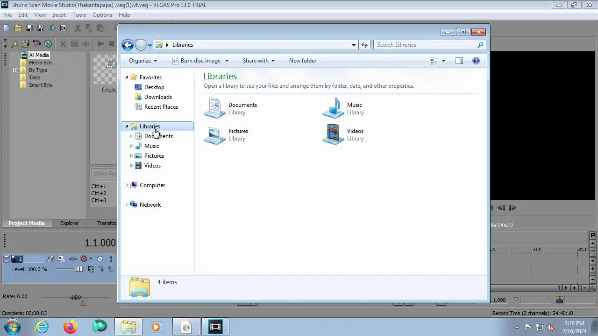Create a new project in VEGAS toolbar
Image resolution: width=598 pixels, height=336 pixels.
coord(7,28)
